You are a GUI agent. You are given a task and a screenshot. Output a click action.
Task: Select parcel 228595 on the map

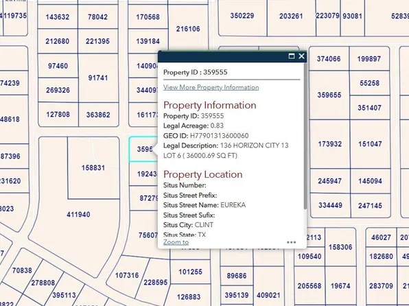[x=156, y=283]
